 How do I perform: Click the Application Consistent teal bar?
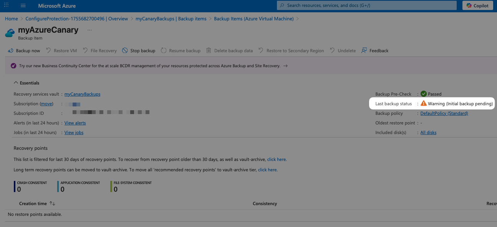point(58,186)
